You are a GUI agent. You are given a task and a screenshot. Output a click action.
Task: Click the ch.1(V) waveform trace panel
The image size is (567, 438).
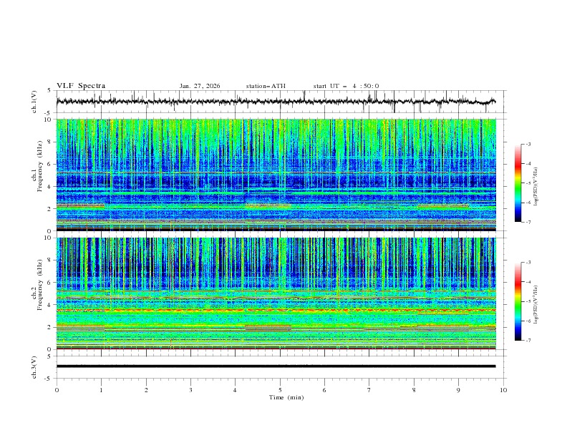[279, 102]
